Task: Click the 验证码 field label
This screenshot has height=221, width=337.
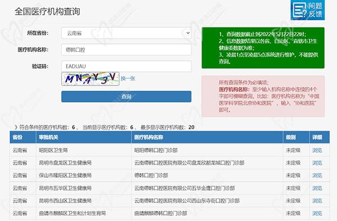Action: point(40,66)
